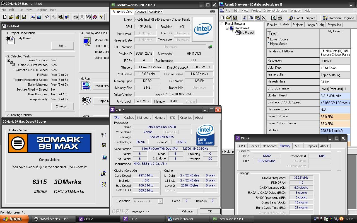This screenshot has width=357, height=223.
Task: Open the Selection Processor #1 dropdown in CPU-Z
Action: pyautogui.click(x=160, y=201)
